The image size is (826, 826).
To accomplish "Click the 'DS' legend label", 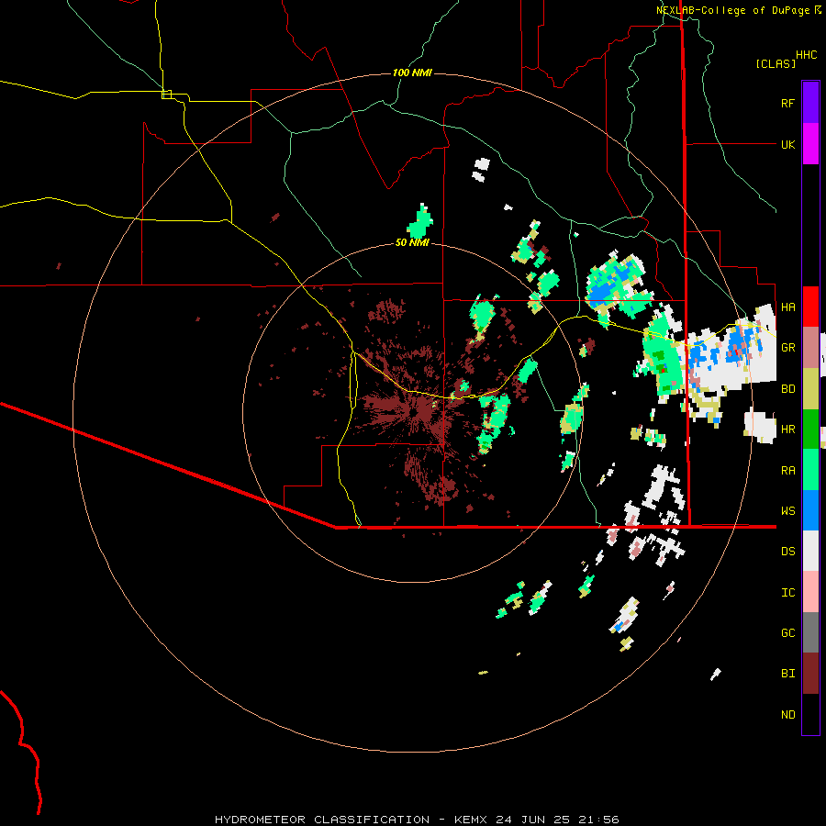I will click(x=787, y=552).
